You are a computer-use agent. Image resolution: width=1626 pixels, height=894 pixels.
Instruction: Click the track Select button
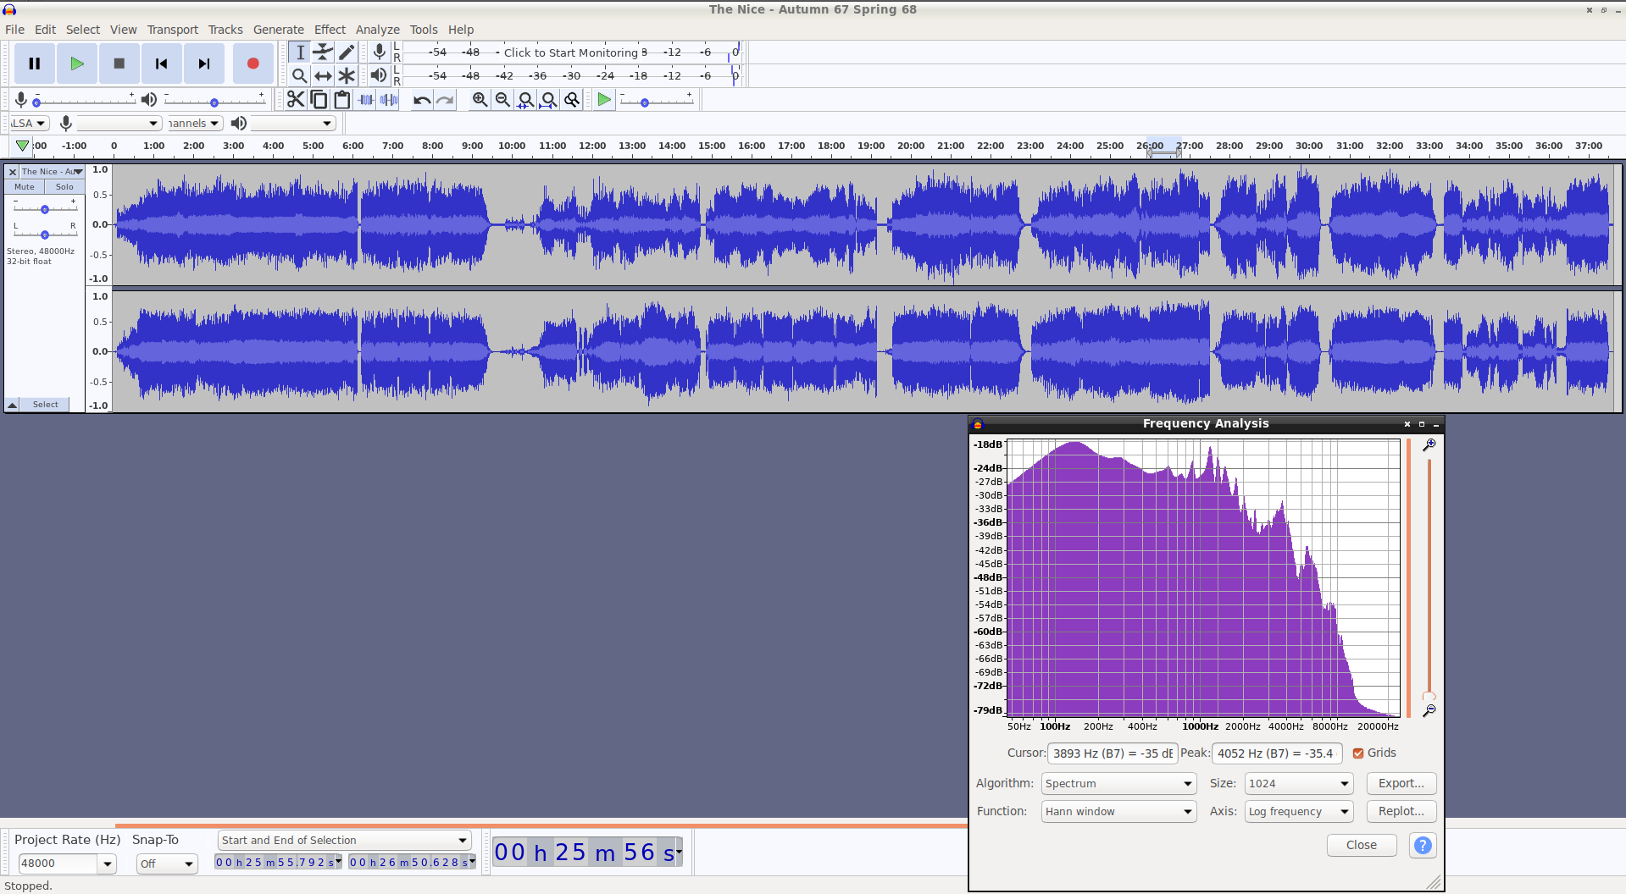(46, 405)
